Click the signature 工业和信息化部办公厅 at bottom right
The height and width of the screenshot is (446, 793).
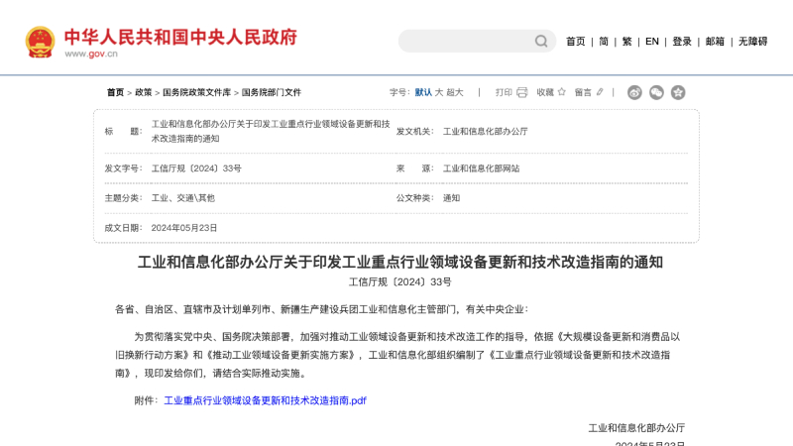point(636,428)
